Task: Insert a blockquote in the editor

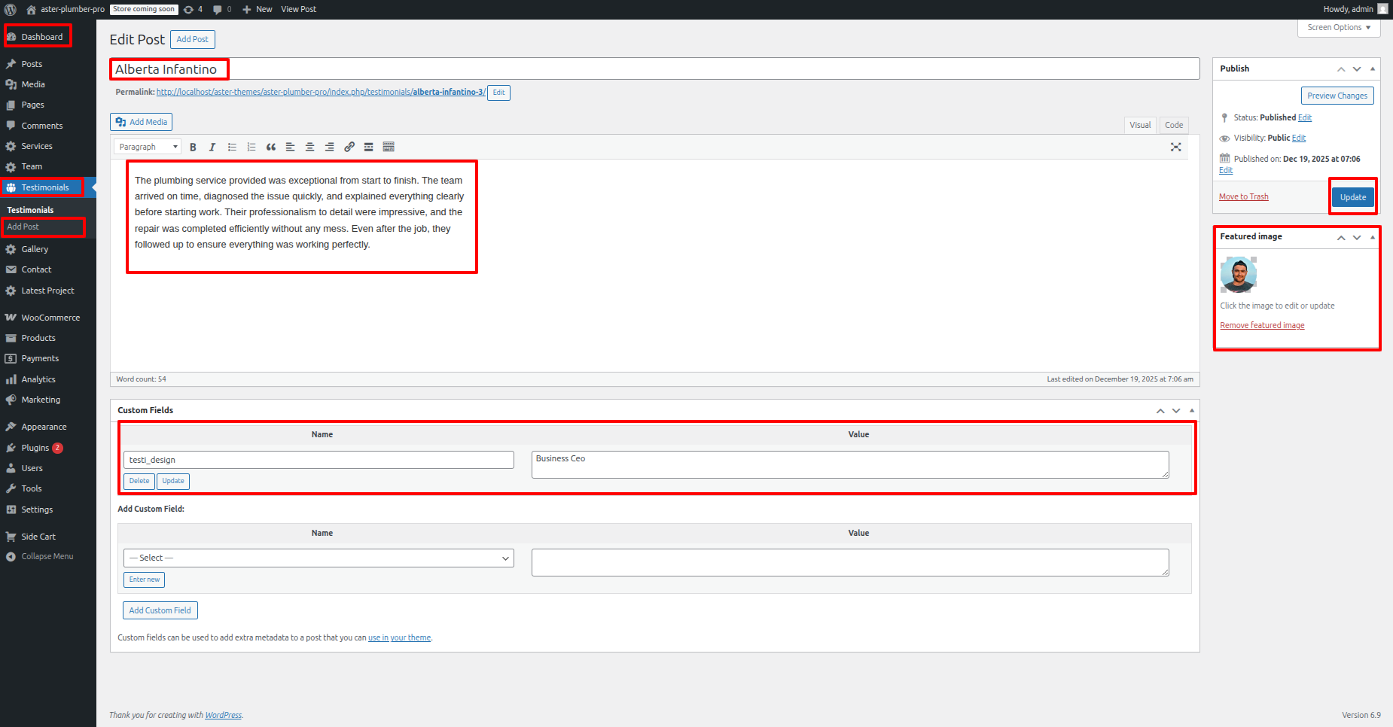Action: coord(271,148)
